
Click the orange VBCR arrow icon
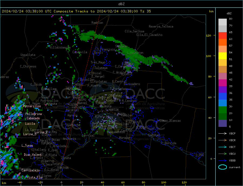coord(222,140)
